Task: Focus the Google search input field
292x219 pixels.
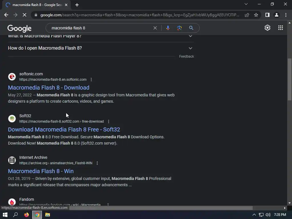Action: [x=101, y=28]
